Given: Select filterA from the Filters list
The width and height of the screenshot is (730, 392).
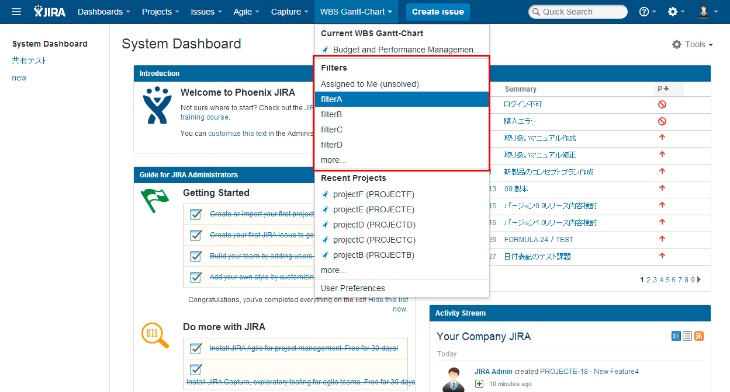Looking at the screenshot, I should (331, 99).
